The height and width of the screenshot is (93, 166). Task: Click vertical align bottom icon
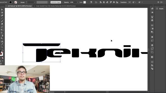tap(117, 2)
